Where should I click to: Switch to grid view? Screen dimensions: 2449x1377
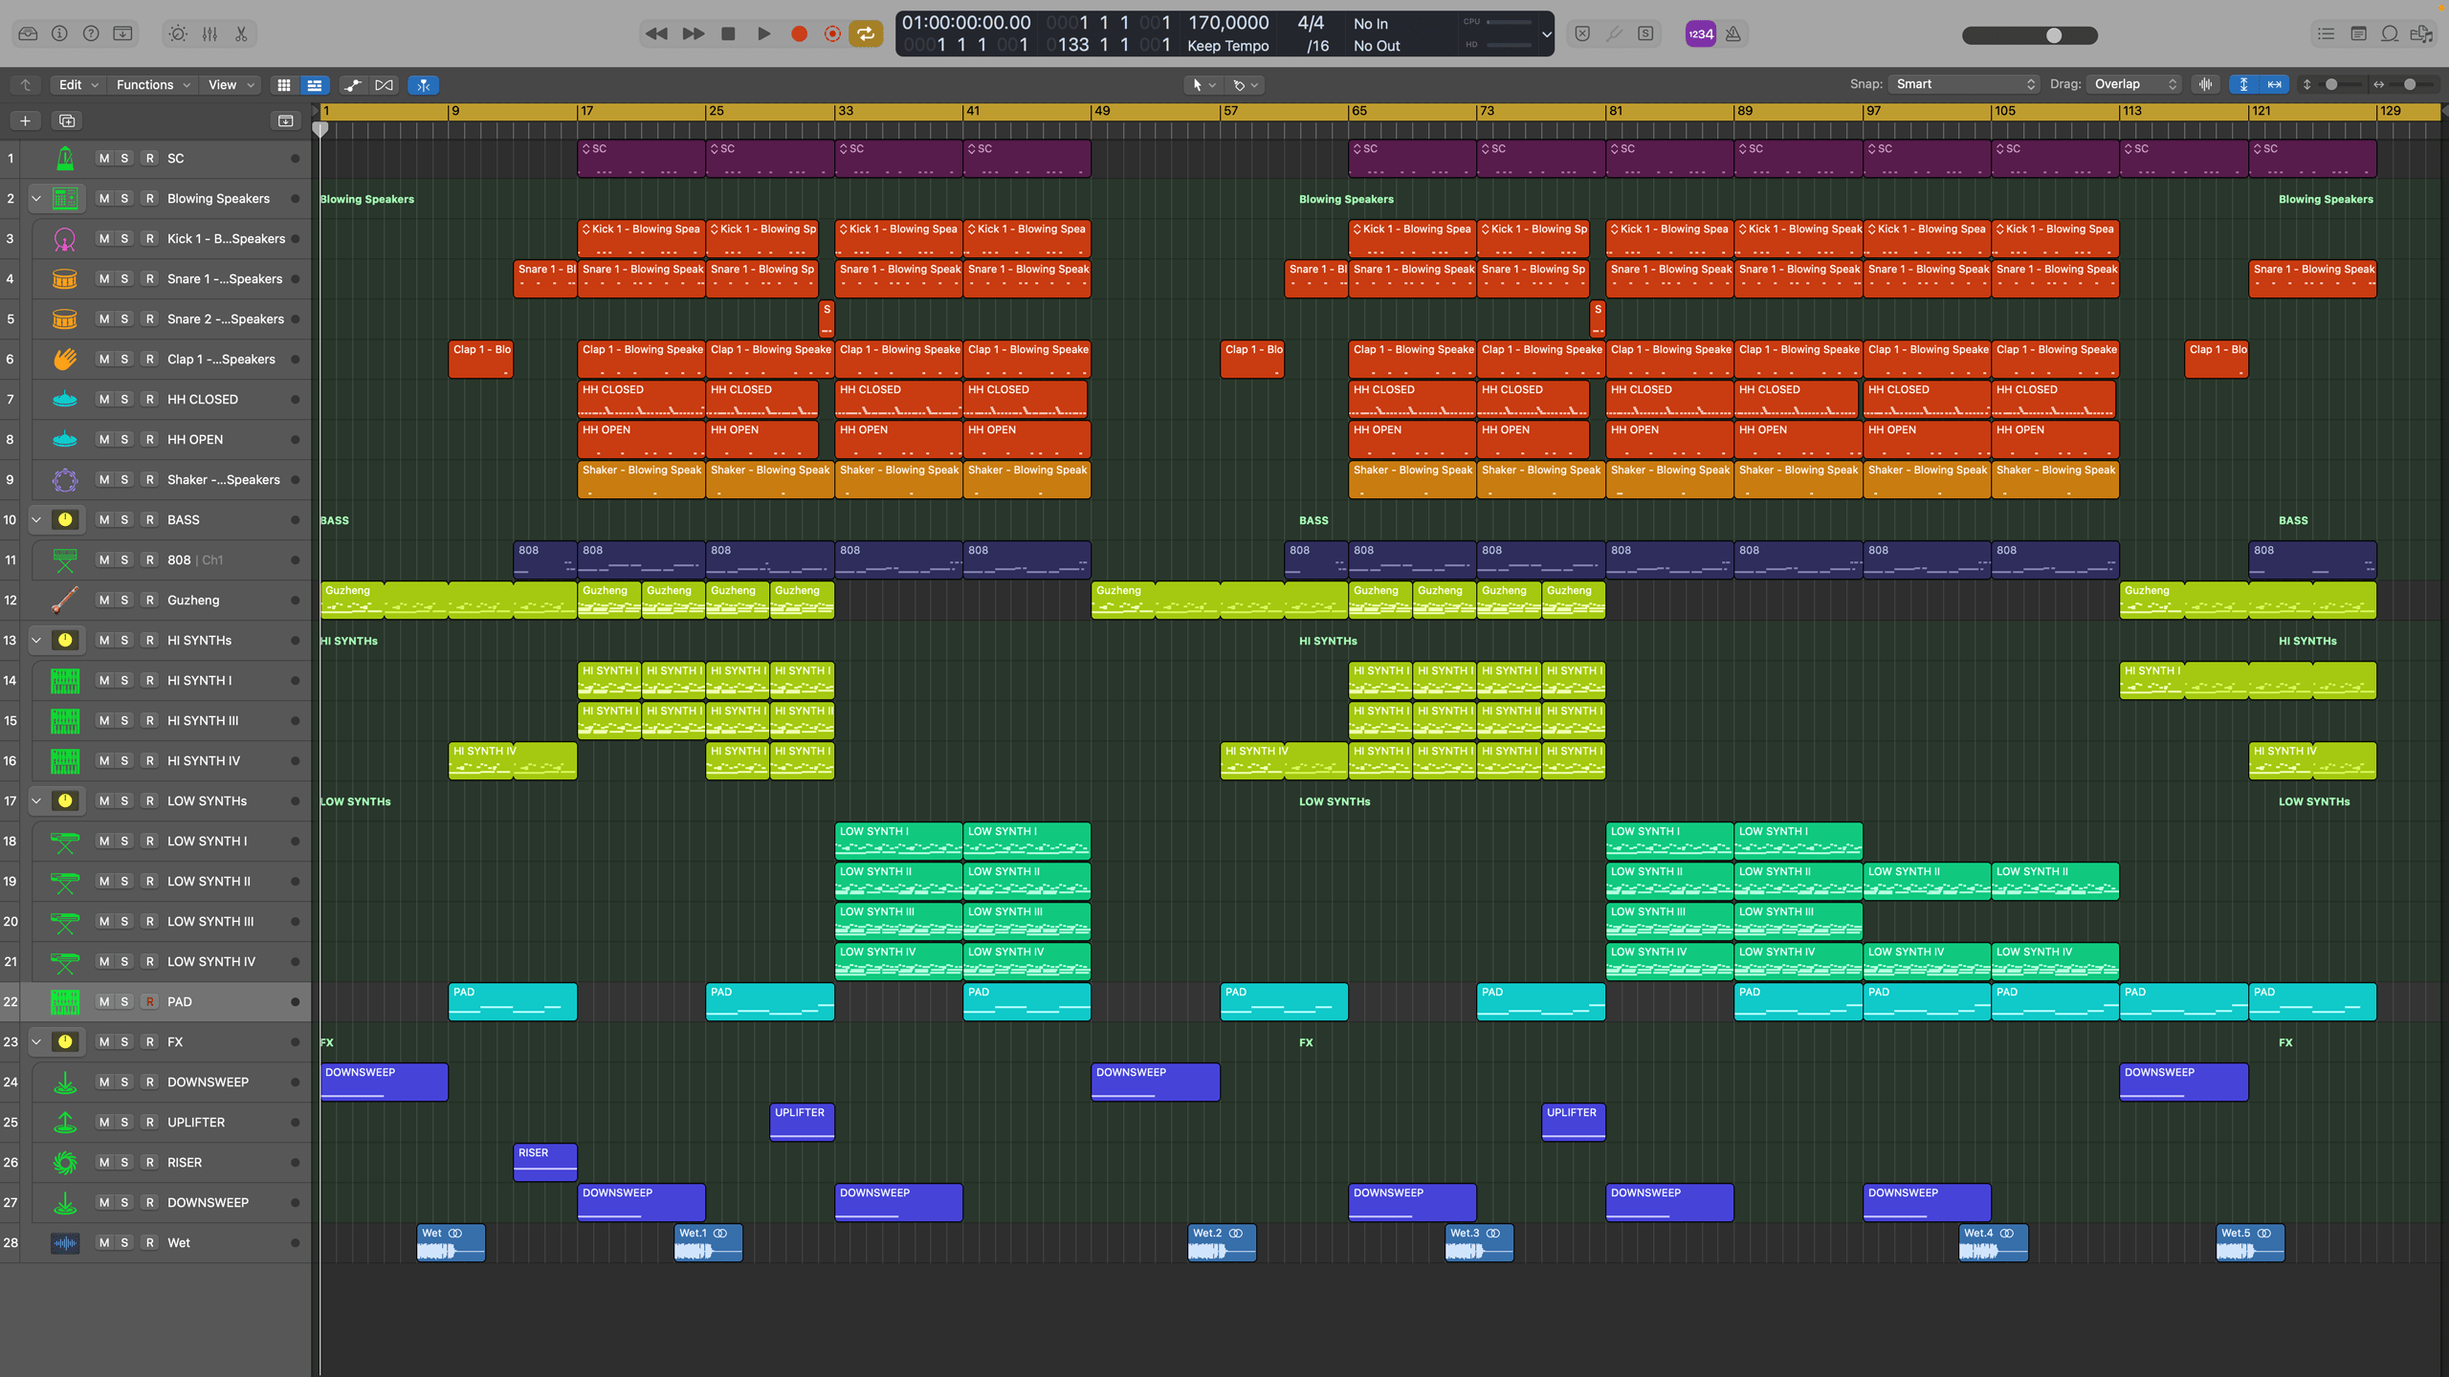(284, 85)
